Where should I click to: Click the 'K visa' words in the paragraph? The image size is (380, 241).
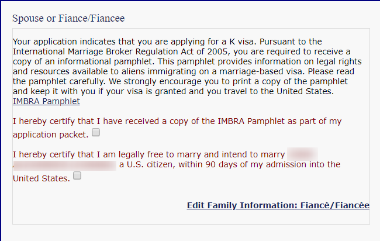tap(241, 42)
